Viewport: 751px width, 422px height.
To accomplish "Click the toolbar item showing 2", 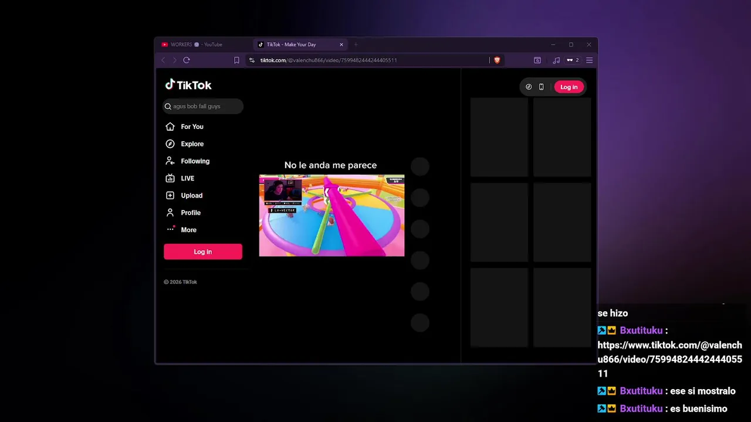I will tap(573, 60).
